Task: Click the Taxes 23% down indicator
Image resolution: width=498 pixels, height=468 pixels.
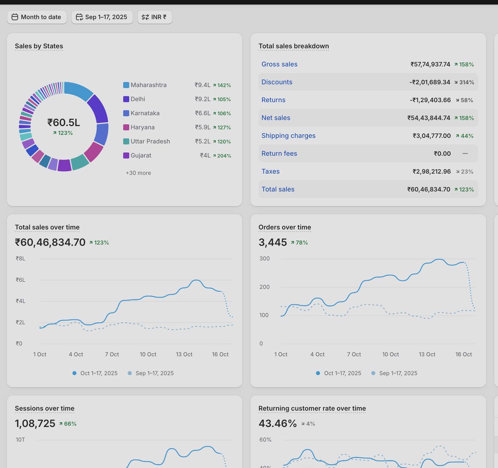Action: 464,172
